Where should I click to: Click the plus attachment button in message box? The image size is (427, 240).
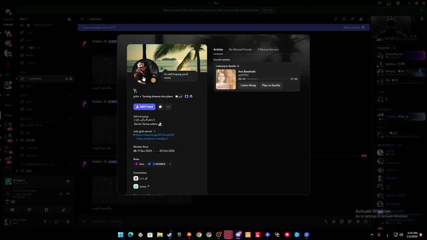(x=84, y=222)
